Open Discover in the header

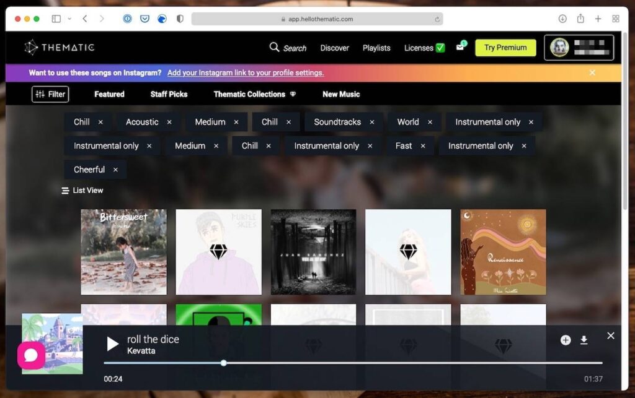coord(334,48)
